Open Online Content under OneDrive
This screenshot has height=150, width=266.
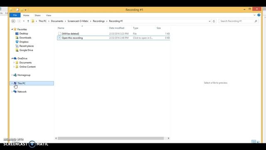coord(27,67)
